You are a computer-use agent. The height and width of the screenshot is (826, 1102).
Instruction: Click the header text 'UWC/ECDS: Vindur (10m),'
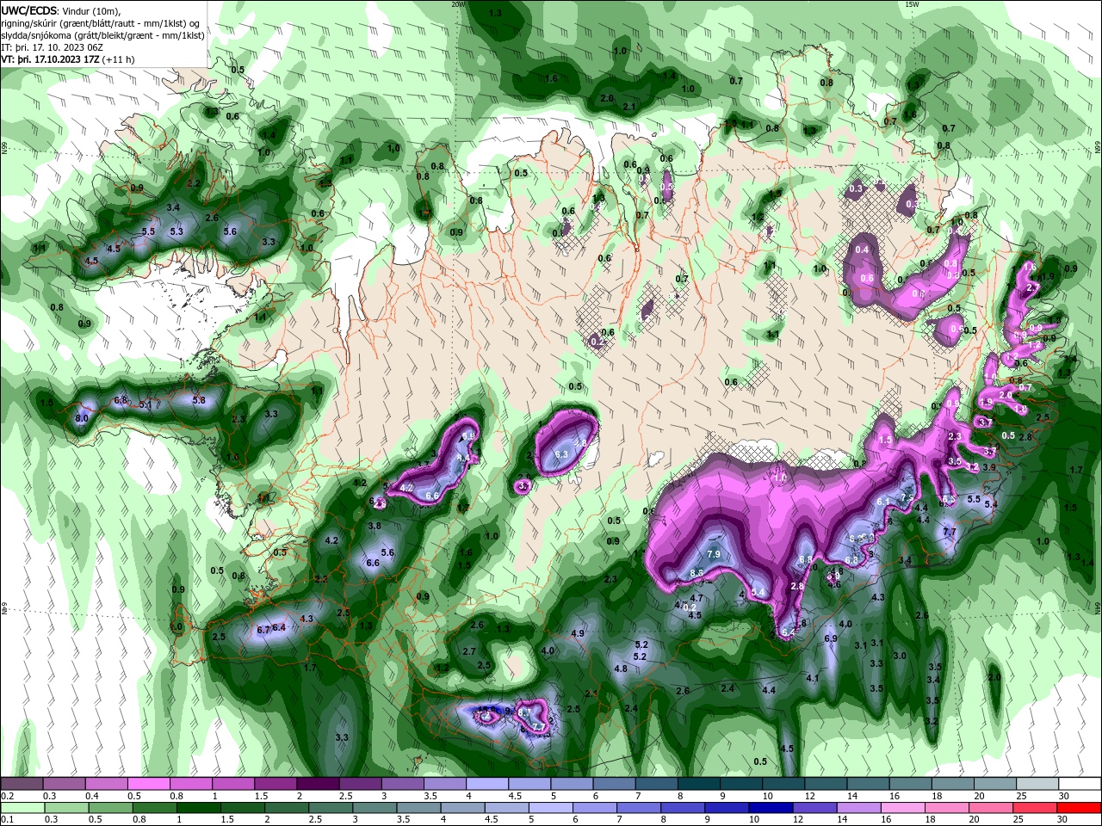click(x=61, y=10)
